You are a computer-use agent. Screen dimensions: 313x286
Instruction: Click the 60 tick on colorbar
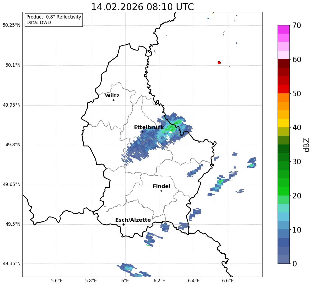pos(297,60)
